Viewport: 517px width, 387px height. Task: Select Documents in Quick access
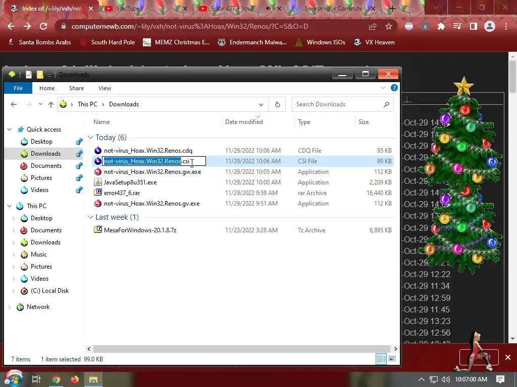pos(46,166)
